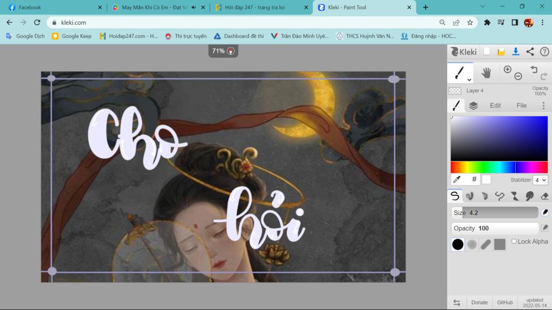Screen dimensions: 552x310
Task: Flip the interface side with swap arrows
Action: pos(457,302)
